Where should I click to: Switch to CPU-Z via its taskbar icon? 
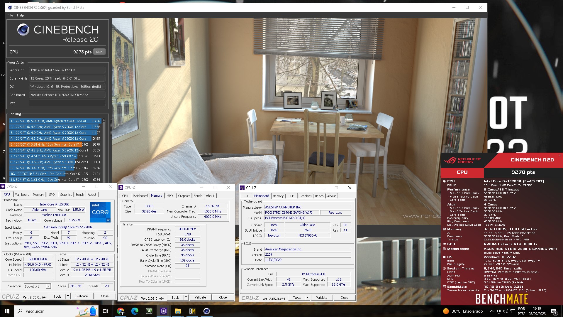[x=164, y=311]
